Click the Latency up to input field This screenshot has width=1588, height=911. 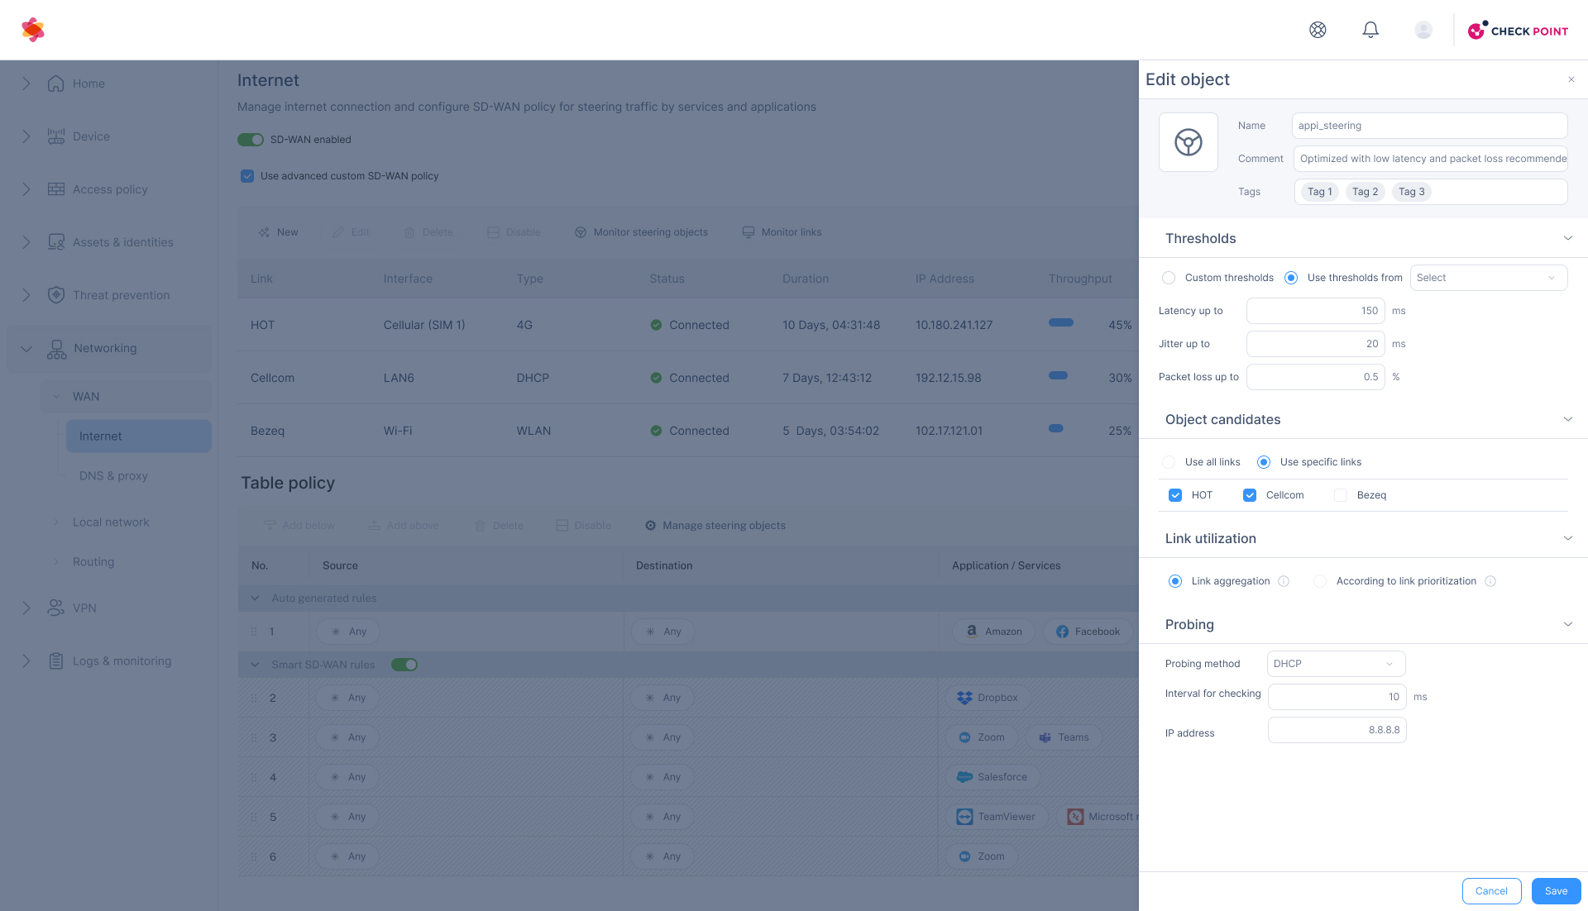(1315, 311)
